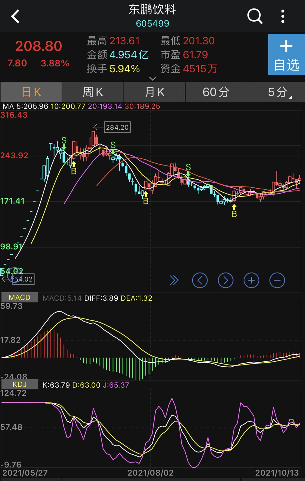
Task: Add stock to 自选 watchlist
Action: coord(286,55)
